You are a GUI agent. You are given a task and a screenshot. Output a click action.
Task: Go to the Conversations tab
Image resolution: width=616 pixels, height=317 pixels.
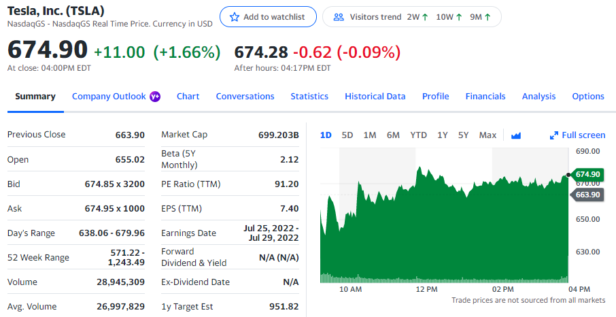(245, 97)
